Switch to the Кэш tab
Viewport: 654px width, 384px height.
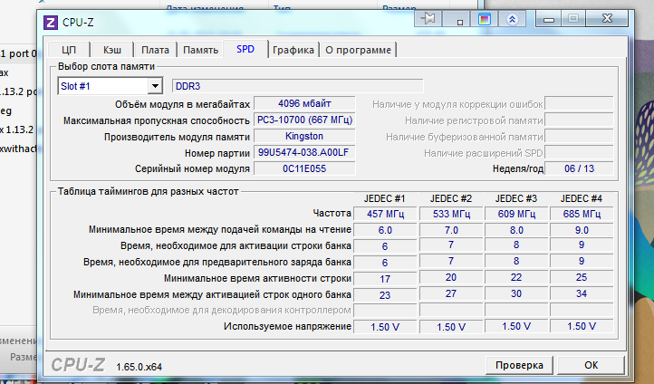[112, 50]
